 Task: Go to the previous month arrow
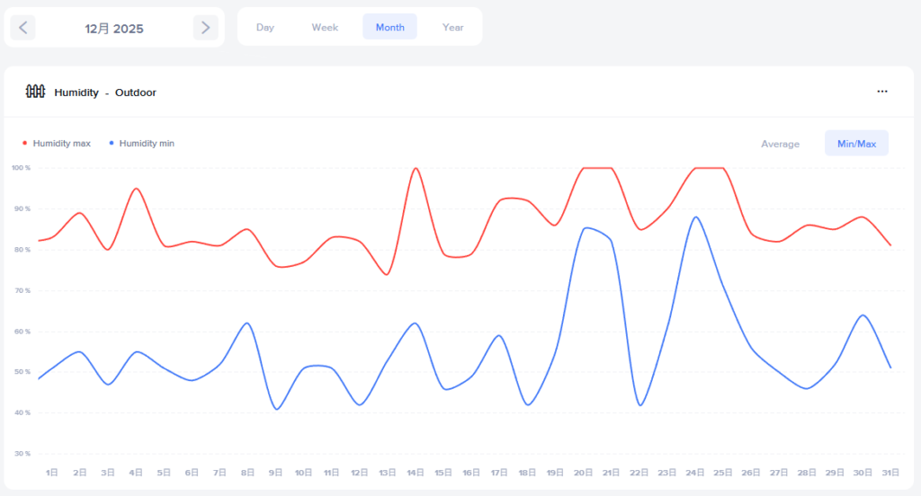point(23,28)
